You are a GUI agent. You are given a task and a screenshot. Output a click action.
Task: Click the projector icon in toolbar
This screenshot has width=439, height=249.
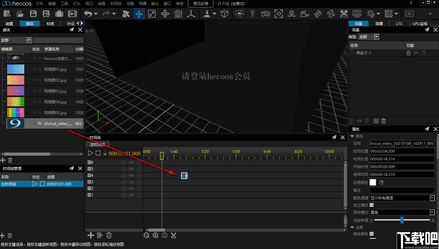coord(265,14)
